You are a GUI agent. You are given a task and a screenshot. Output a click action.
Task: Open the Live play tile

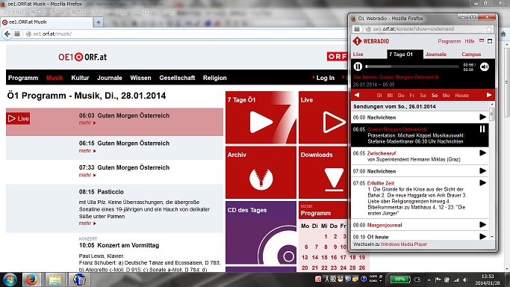[323, 117]
